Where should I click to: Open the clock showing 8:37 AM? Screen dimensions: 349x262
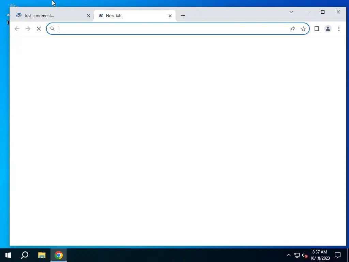click(x=320, y=255)
